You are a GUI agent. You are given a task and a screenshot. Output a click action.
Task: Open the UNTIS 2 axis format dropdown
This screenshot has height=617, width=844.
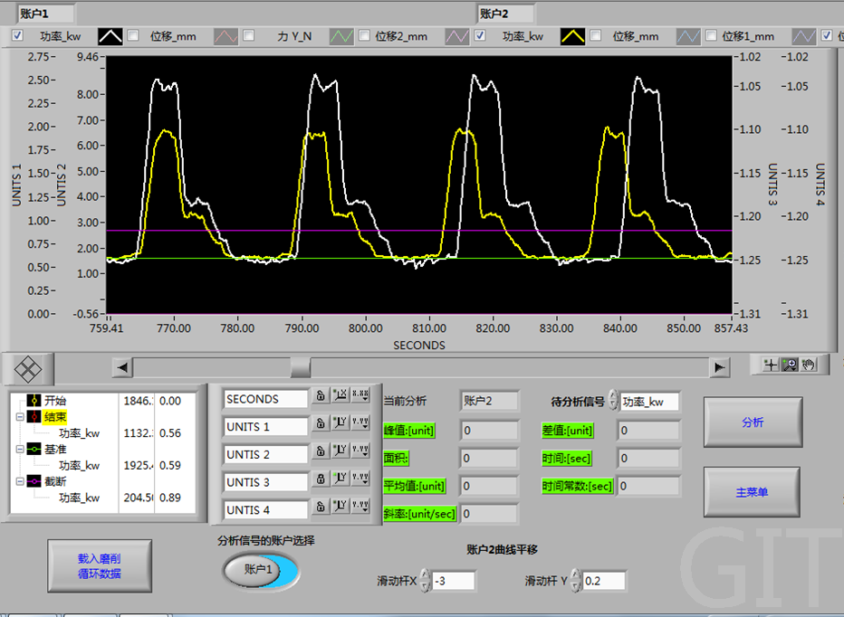click(x=360, y=451)
